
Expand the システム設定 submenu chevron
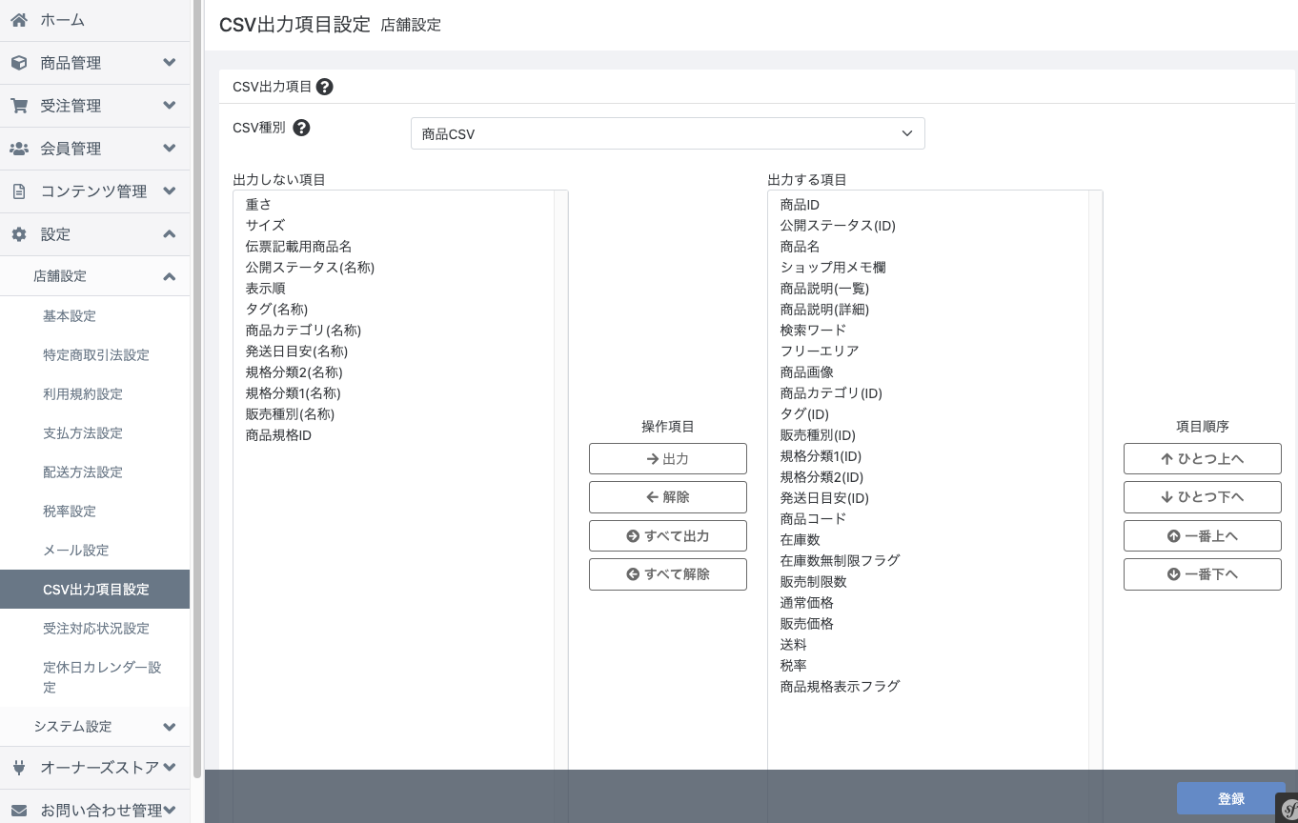pyautogui.click(x=170, y=727)
